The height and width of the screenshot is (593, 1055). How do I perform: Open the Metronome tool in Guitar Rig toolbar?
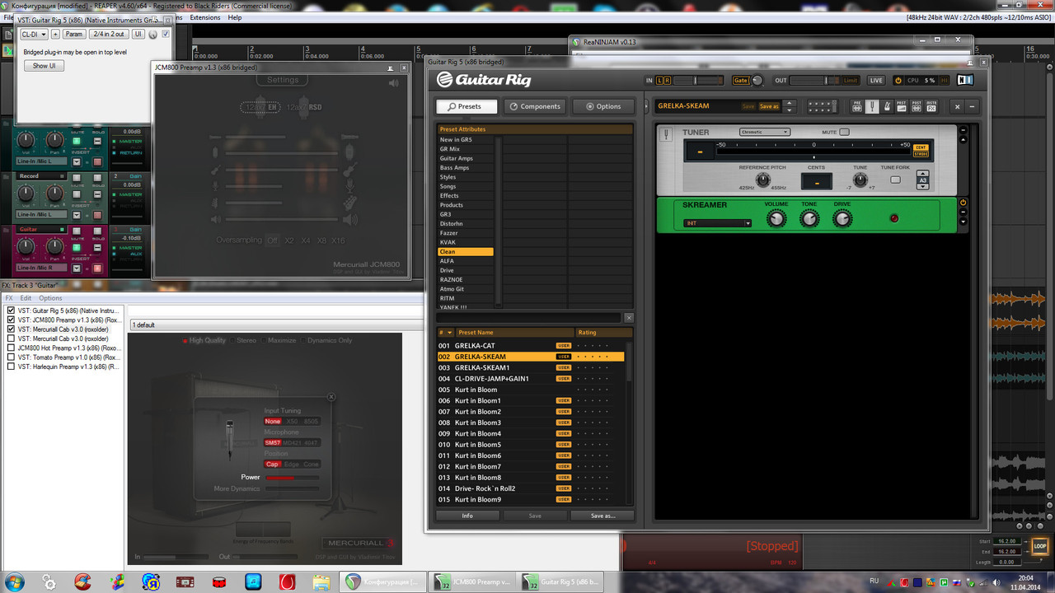click(x=886, y=106)
